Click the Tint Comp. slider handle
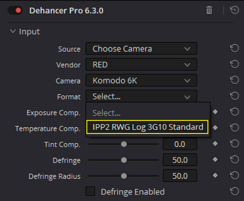Viewport: 244px width, 201px height. [x=124, y=144]
